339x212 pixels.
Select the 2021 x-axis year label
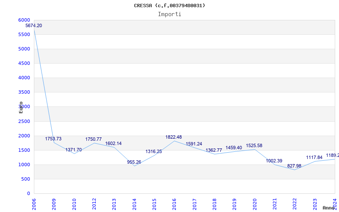(x=275, y=204)
